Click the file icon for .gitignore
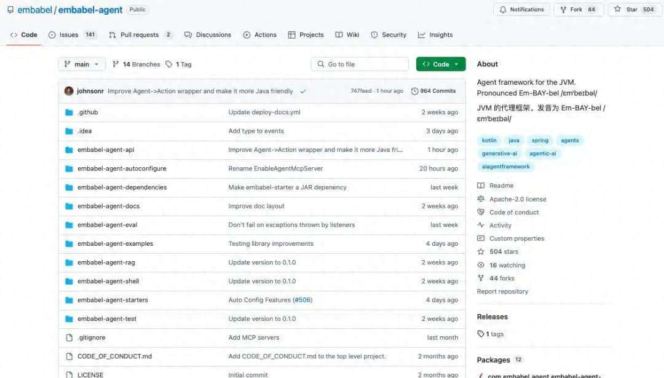 [x=69, y=337]
